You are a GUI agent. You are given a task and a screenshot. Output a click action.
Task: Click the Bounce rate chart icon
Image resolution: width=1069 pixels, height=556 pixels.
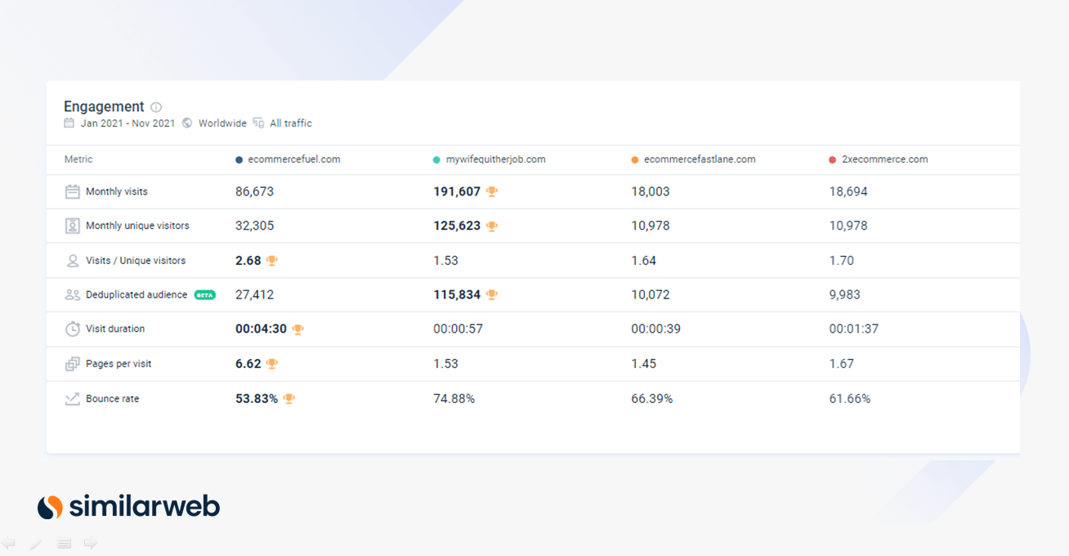pyautogui.click(x=72, y=399)
